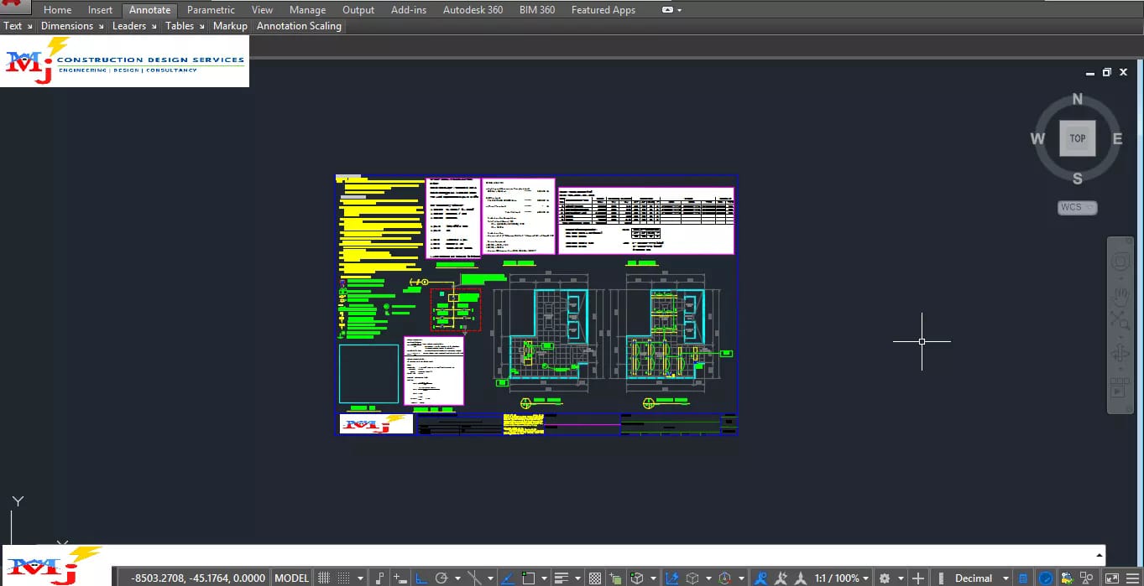The height and width of the screenshot is (586, 1144).
Task: Toggle infer constraints in status bar
Action: coord(380,578)
